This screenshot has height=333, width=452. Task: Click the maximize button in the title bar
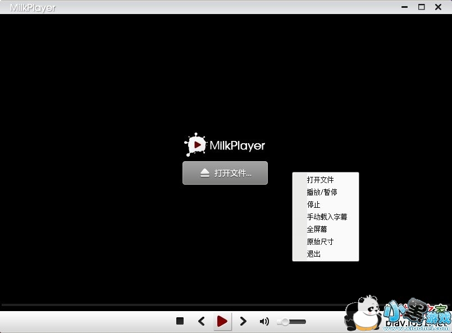[422, 7]
